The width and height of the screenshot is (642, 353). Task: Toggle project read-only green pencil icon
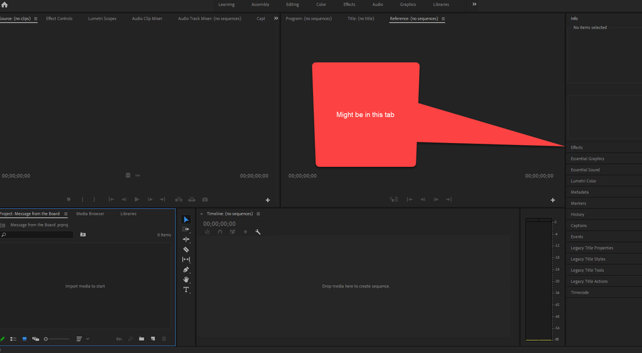pyautogui.click(x=3, y=339)
